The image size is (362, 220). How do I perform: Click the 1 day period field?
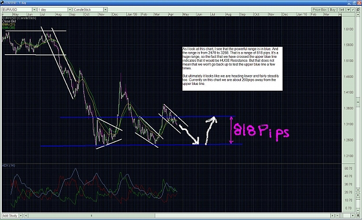click(x=53, y=9)
